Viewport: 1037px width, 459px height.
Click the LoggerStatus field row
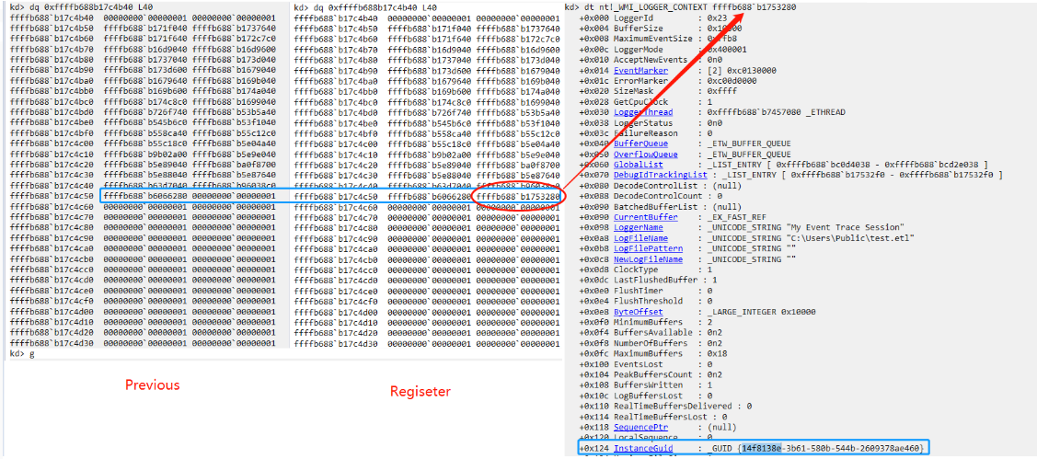pyautogui.click(x=651, y=123)
